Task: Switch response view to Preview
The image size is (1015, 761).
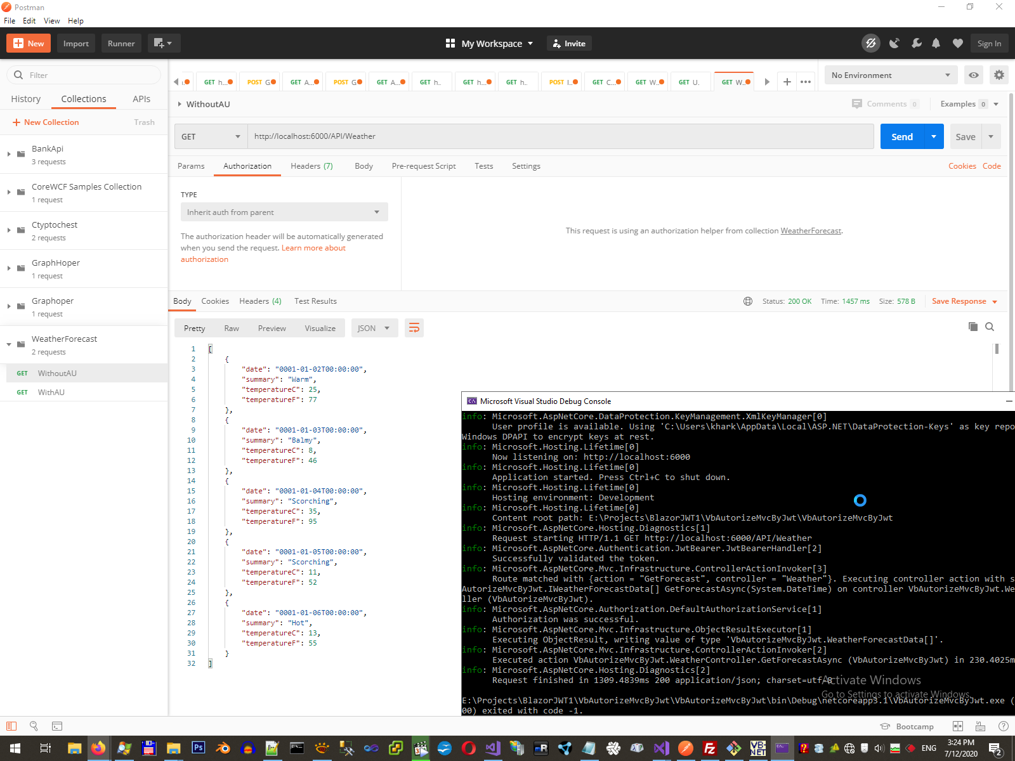Action: pos(272,328)
